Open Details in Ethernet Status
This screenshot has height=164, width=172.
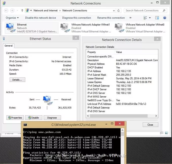click(17, 80)
